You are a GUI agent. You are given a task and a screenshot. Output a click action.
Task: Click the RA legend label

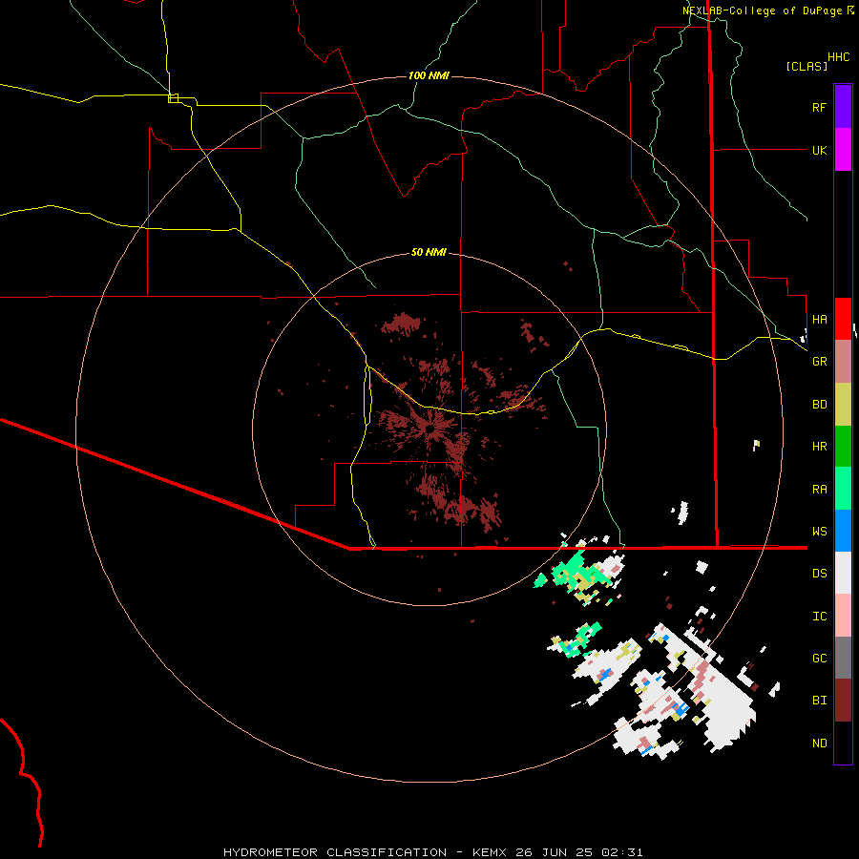coord(819,490)
